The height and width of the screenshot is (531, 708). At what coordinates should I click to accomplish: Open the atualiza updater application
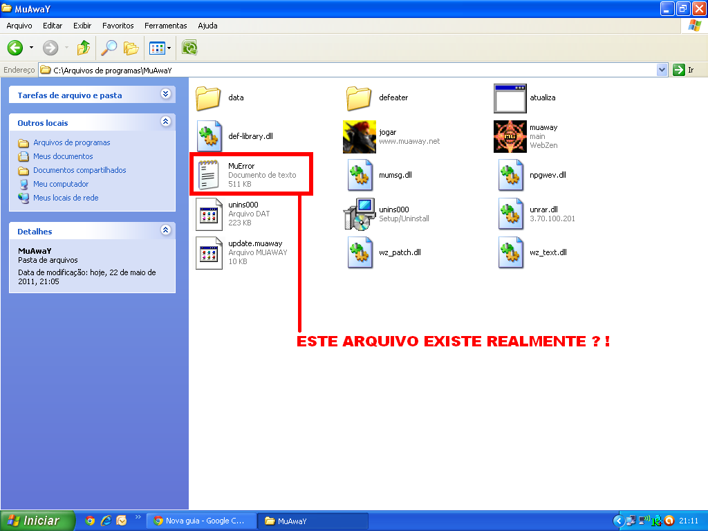coord(510,98)
